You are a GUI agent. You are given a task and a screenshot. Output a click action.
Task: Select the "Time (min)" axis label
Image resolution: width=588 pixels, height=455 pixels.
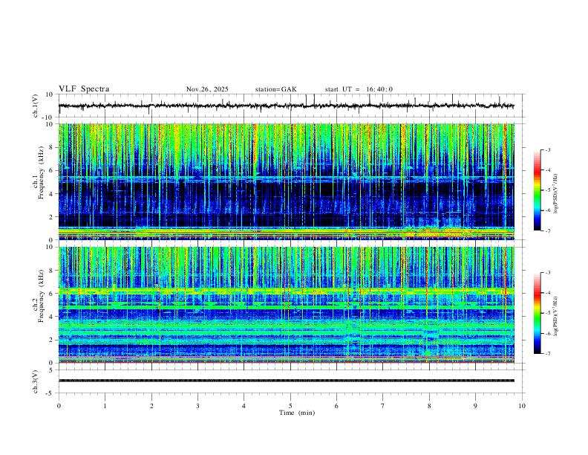coord(297,413)
